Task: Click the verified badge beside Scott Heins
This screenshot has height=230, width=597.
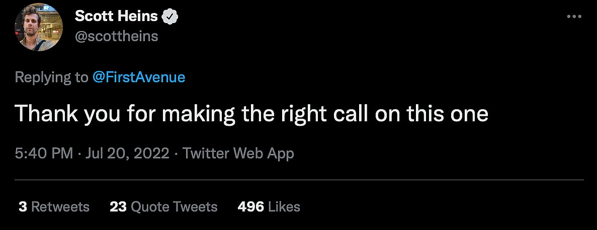Action: click(171, 17)
